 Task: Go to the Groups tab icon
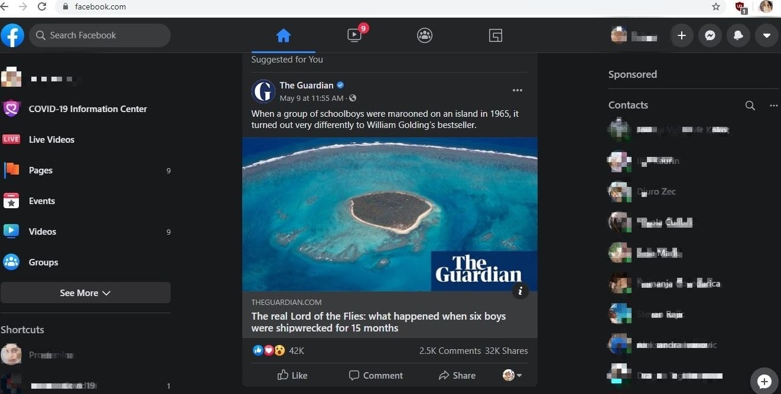[x=425, y=35]
